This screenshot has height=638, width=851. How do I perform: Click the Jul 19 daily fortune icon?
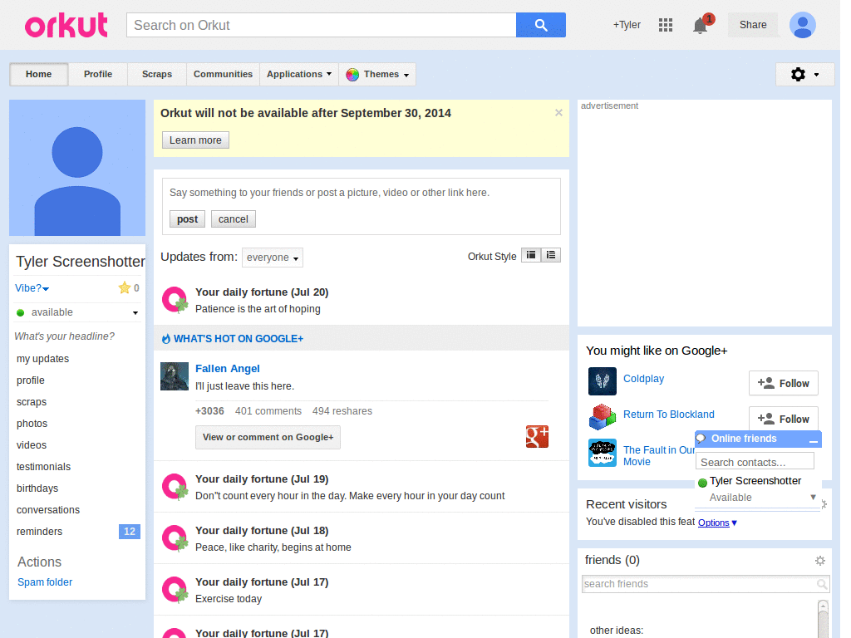coord(175,487)
